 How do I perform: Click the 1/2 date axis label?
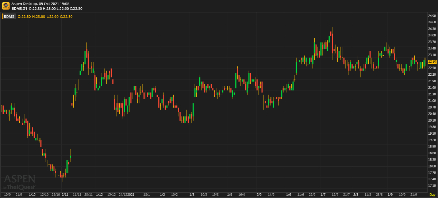click(x=162, y=195)
